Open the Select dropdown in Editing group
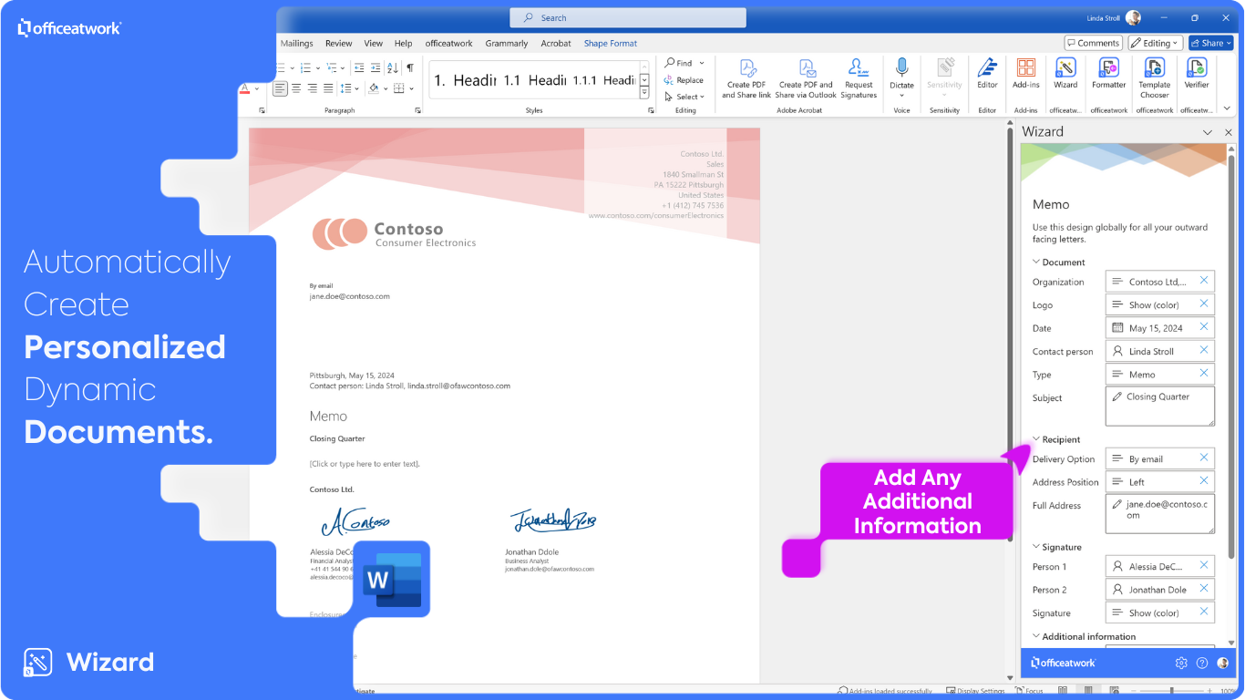This screenshot has height=700, width=1245. coord(684,97)
